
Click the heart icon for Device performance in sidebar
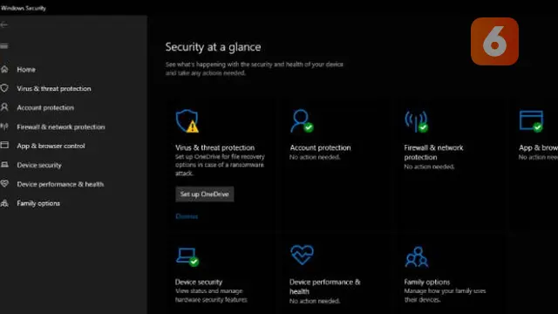click(x=4, y=184)
